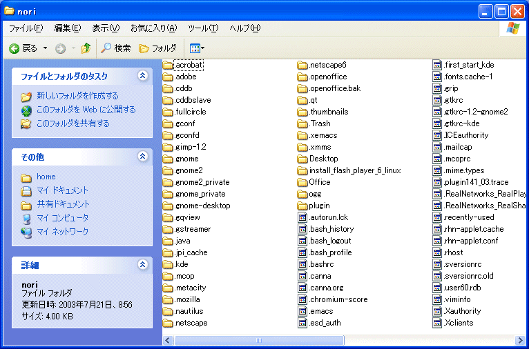Select the .gimp-1.2 folder icon
Viewport: 529px width, 349px height.
168,147
